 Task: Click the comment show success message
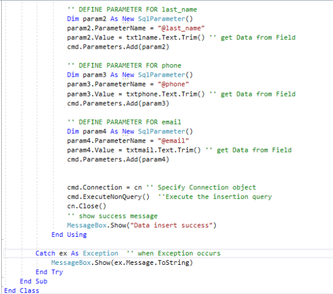[112, 216]
